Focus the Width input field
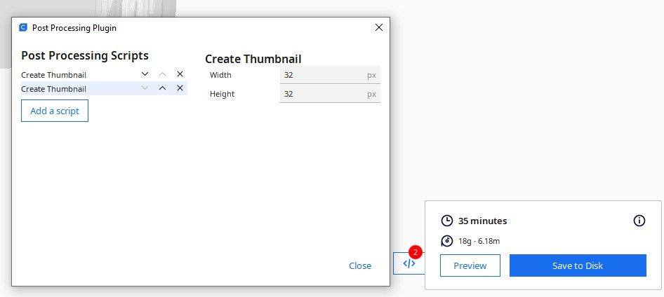The width and height of the screenshot is (664, 297). [x=323, y=75]
